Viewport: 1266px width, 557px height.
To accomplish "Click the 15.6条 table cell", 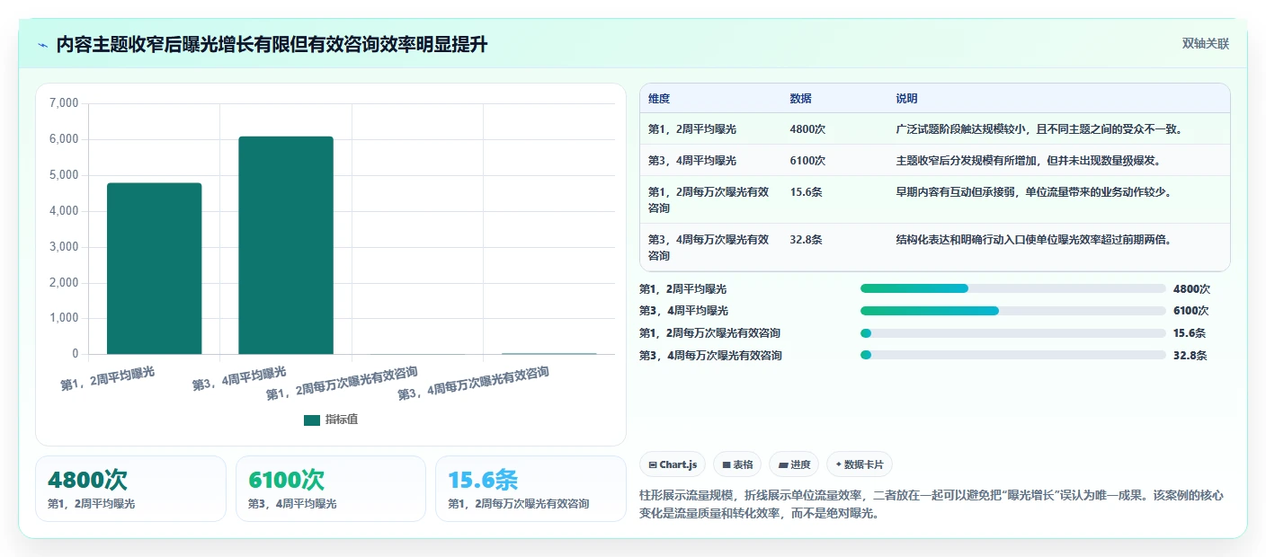I will click(x=806, y=192).
